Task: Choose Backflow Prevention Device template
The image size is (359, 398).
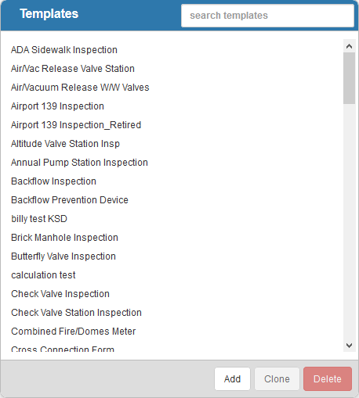Action: pos(70,200)
